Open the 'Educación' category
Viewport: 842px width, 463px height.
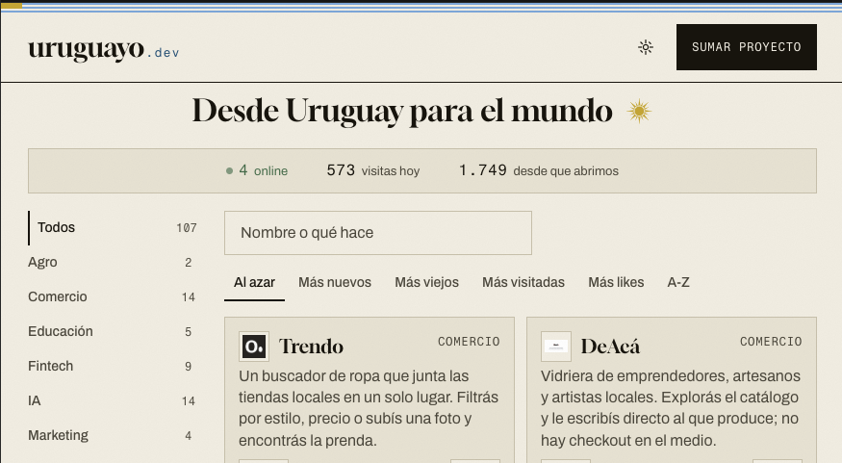coord(114,331)
